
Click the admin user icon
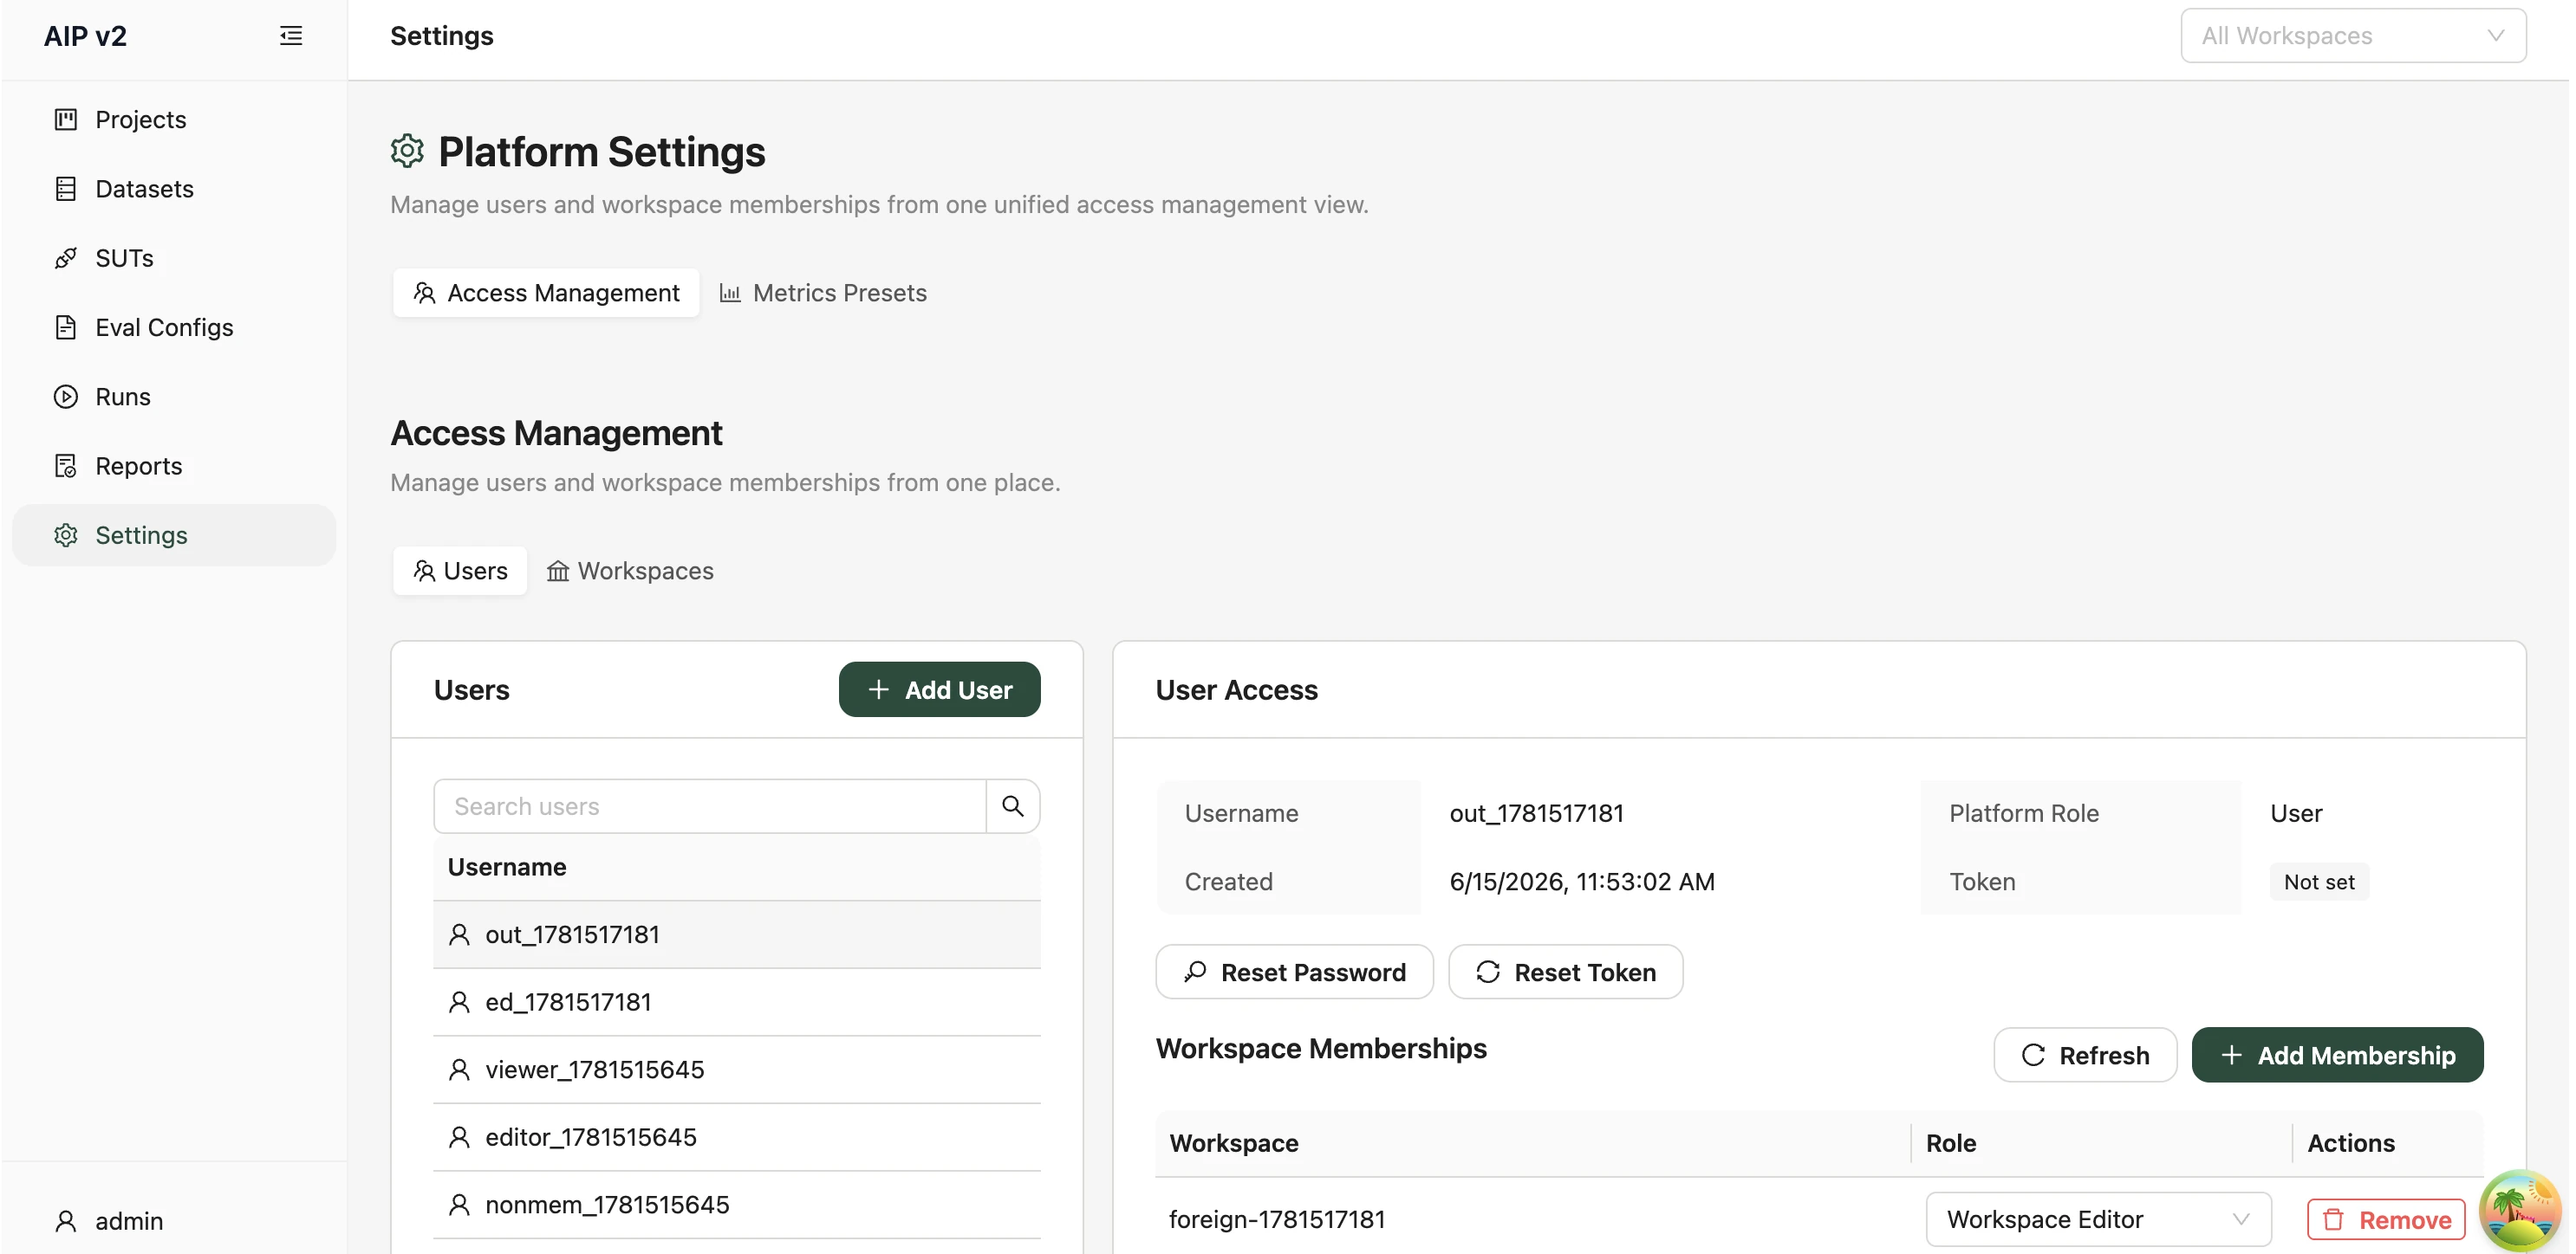(66, 1221)
